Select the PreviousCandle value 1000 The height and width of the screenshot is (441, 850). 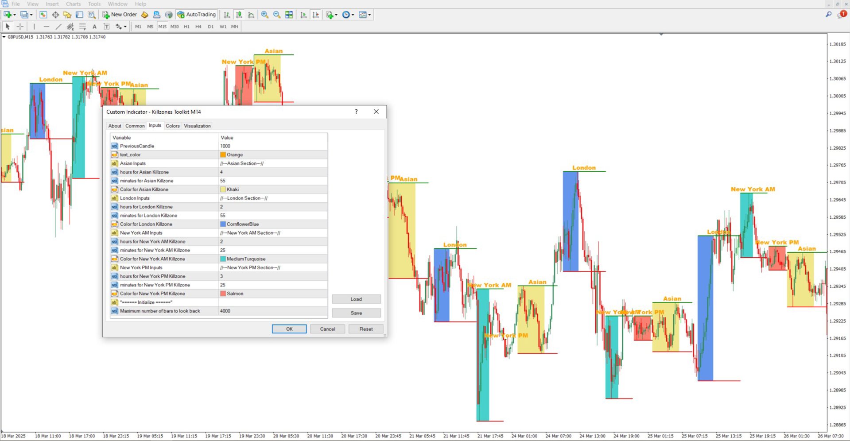coord(273,146)
